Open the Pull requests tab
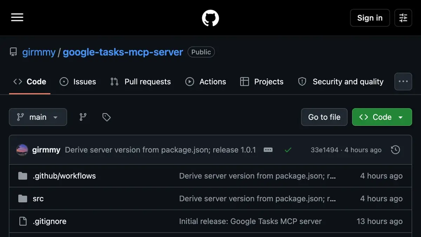The image size is (421, 237). pos(141,82)
